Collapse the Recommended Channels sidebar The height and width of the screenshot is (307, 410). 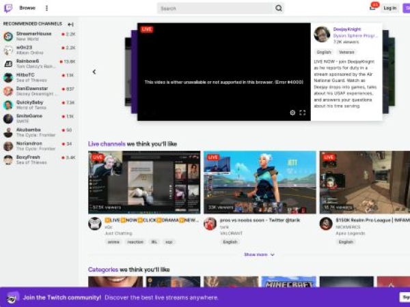pyautogui.click(x=70, y=25)
